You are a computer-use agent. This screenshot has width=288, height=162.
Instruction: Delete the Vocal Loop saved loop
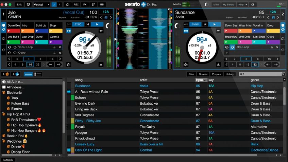(x=60, y=47)
